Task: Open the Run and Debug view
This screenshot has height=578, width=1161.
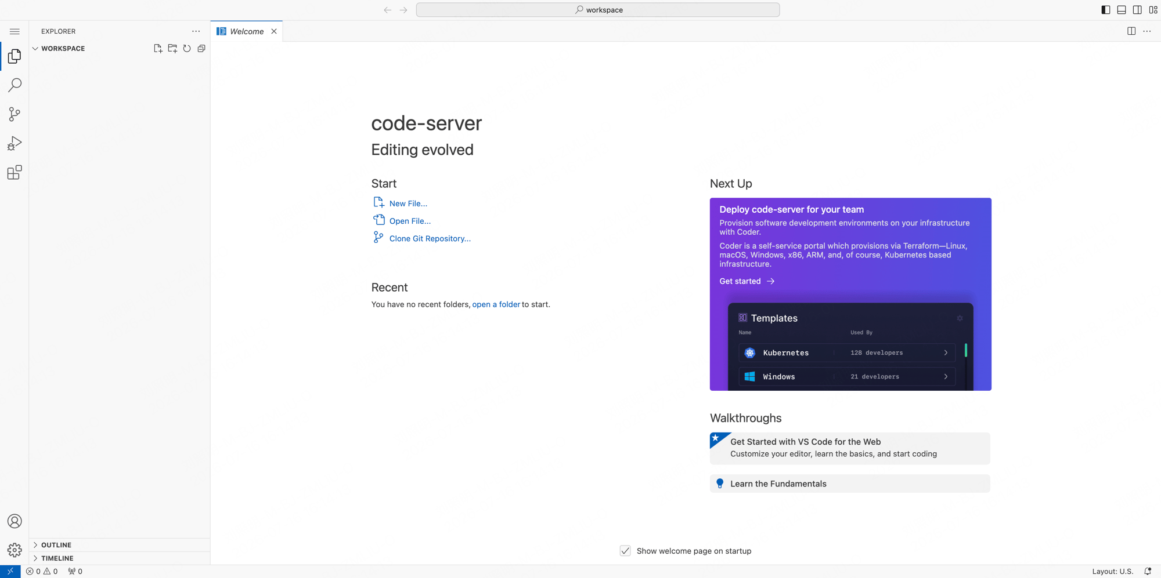Action: click(x=15, y=143)
